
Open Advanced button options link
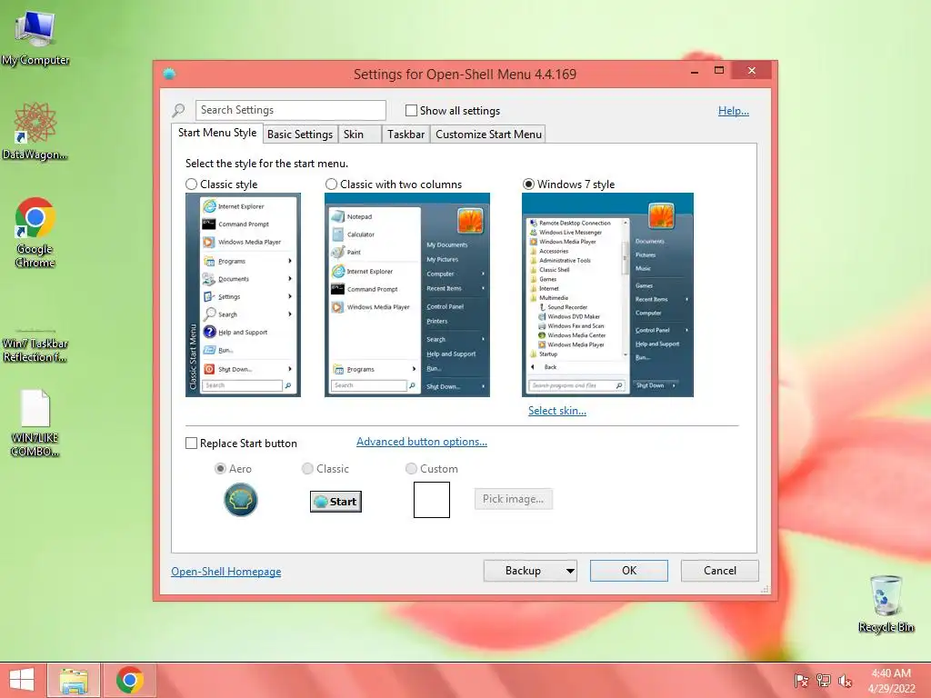[x=422, y=442]
